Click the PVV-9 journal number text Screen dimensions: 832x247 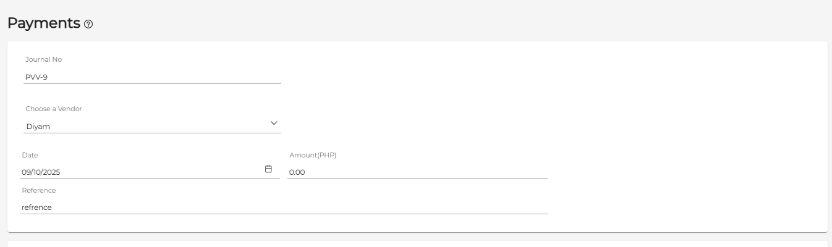(x=36, y=77)
